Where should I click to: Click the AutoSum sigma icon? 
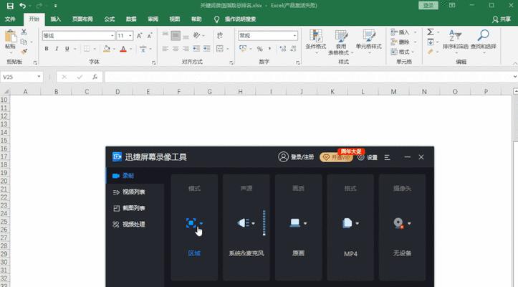(x=431, y=32)
